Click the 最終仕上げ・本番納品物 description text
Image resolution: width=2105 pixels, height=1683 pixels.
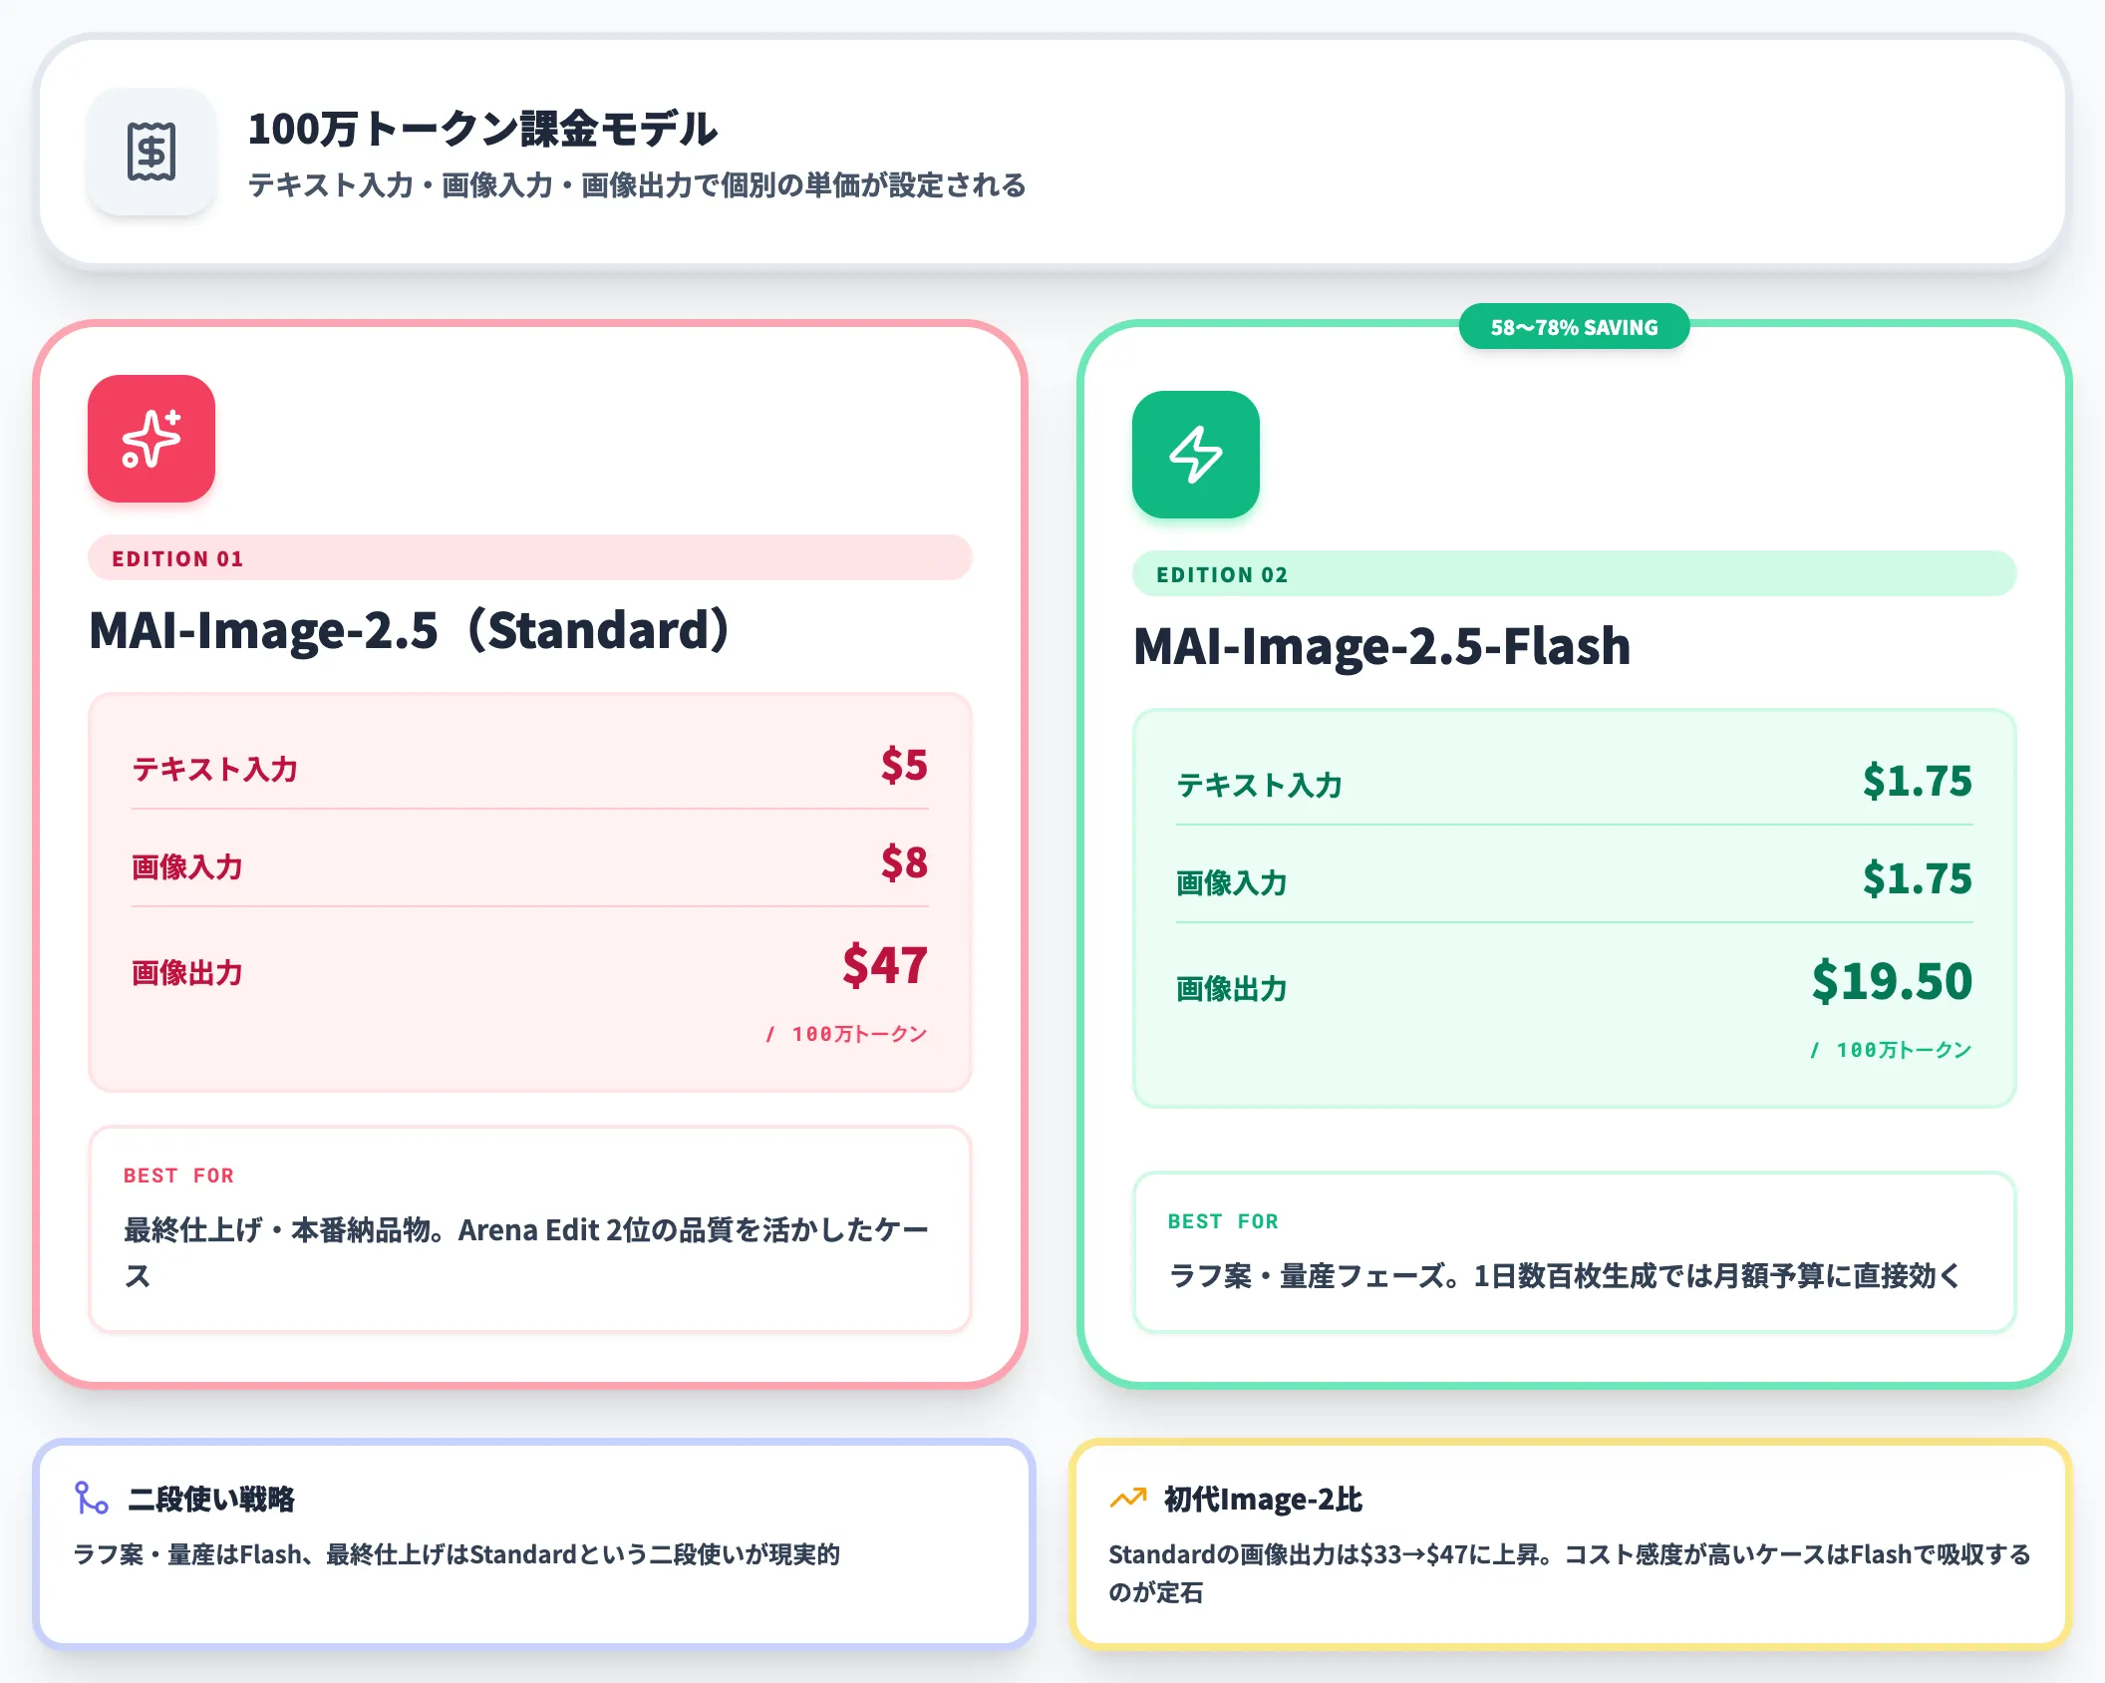(526, 1252)
